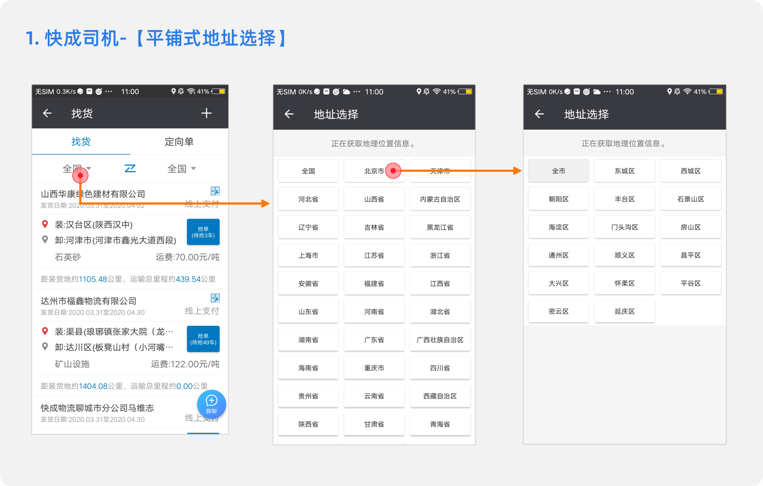Choose 上海市 in province list

point(308,255)
